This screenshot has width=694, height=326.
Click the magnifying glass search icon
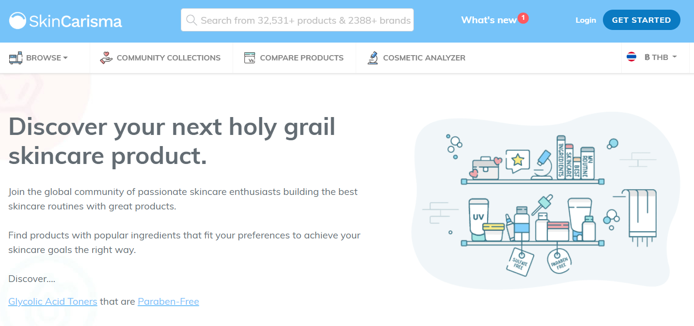coord(191,20)
